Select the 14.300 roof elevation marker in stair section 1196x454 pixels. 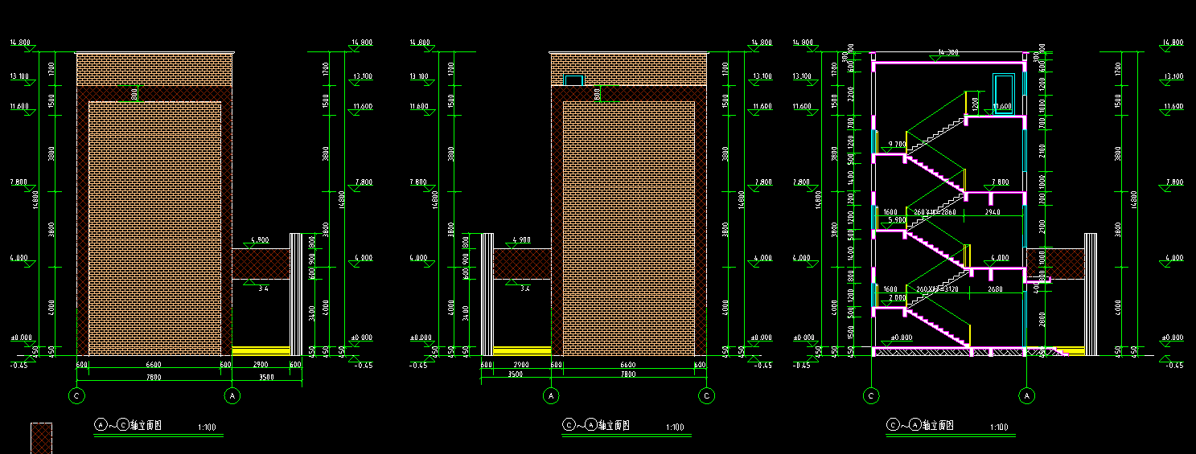pos(949,53)
